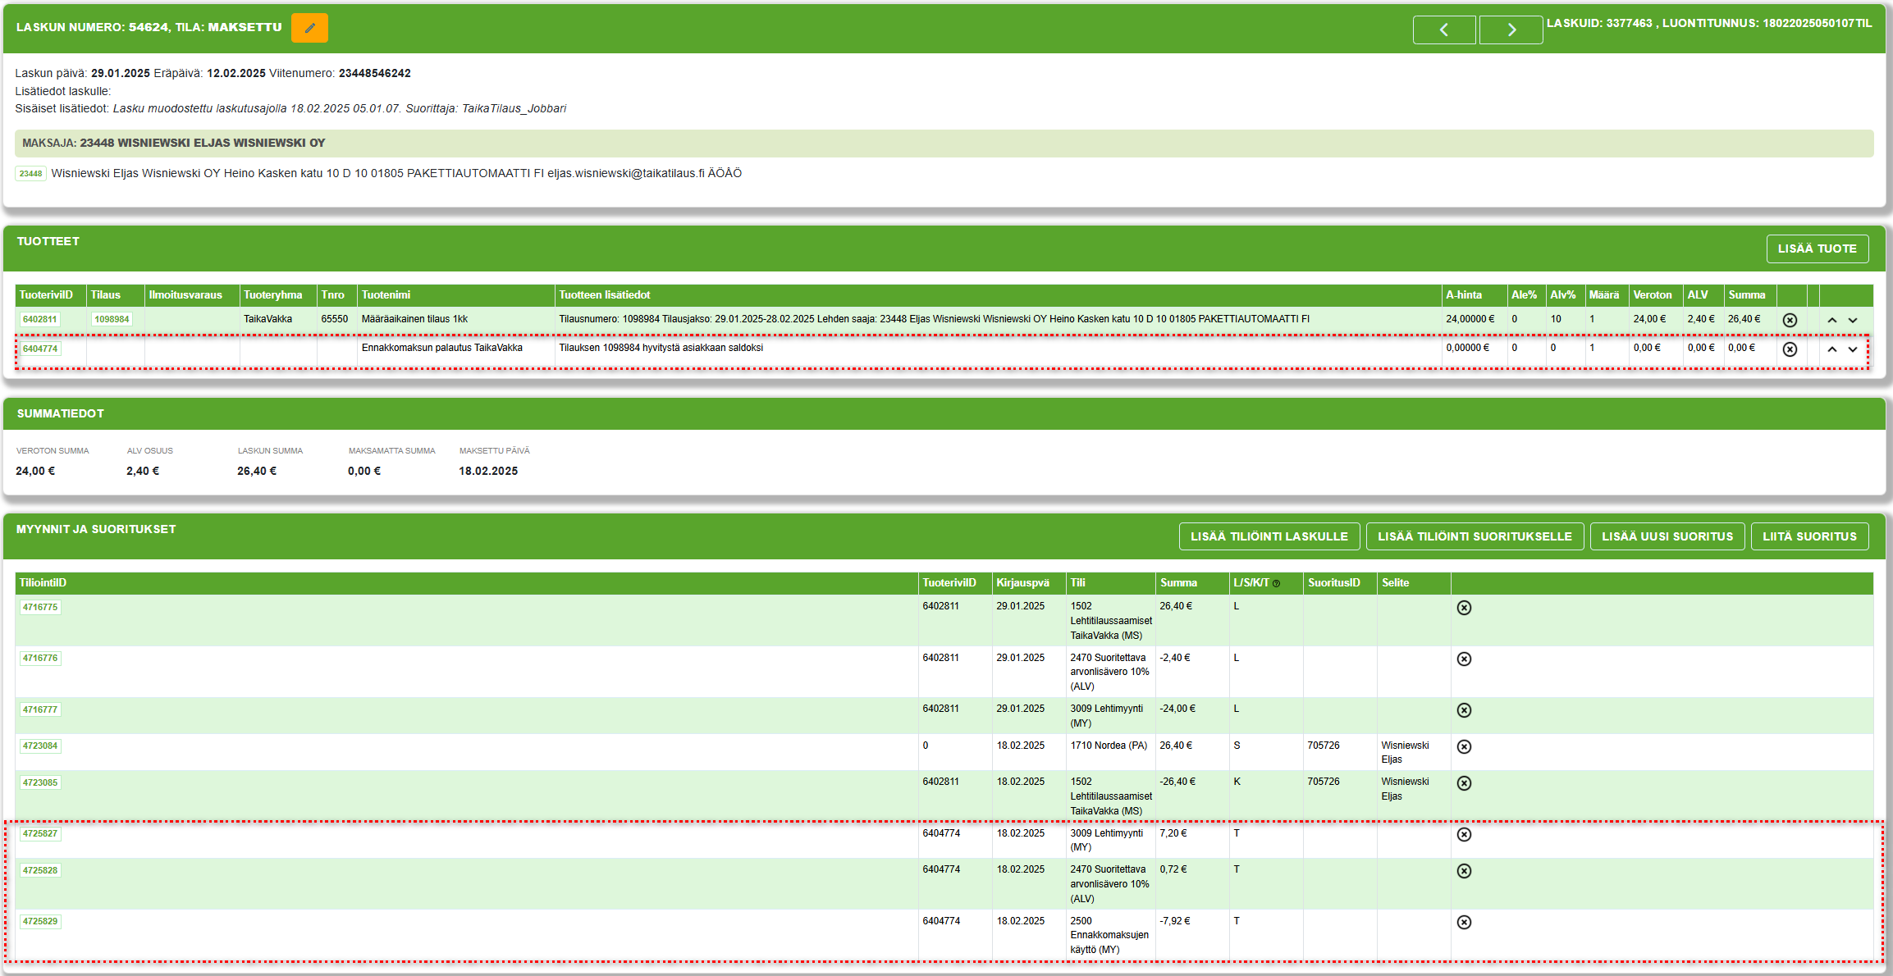
Task: Remove posting 4723084
Action: tap(1464, 747)
